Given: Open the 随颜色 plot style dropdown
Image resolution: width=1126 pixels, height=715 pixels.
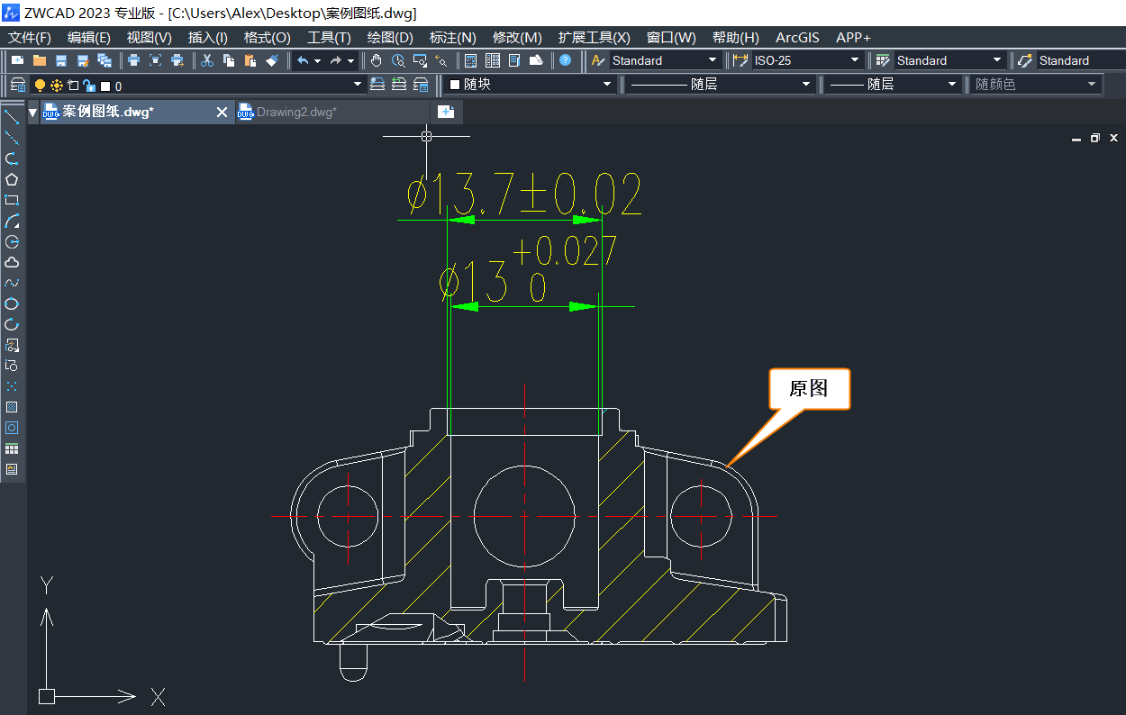Looking at the screenshot, I should (1037, 84).
